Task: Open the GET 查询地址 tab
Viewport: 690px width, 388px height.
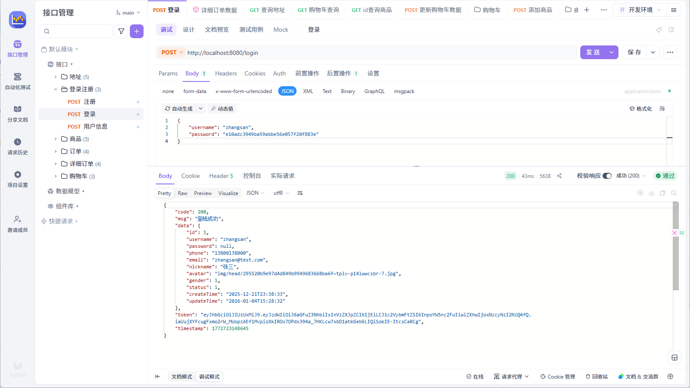Action: click(x=267, y=10)
